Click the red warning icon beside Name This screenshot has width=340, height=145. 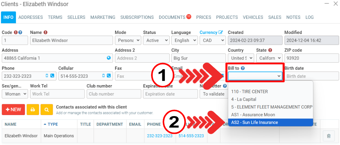point(45,33)
